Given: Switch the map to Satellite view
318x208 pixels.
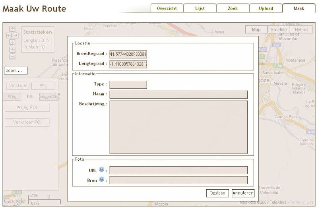Looking at the screenshot, I should point(279,29).
